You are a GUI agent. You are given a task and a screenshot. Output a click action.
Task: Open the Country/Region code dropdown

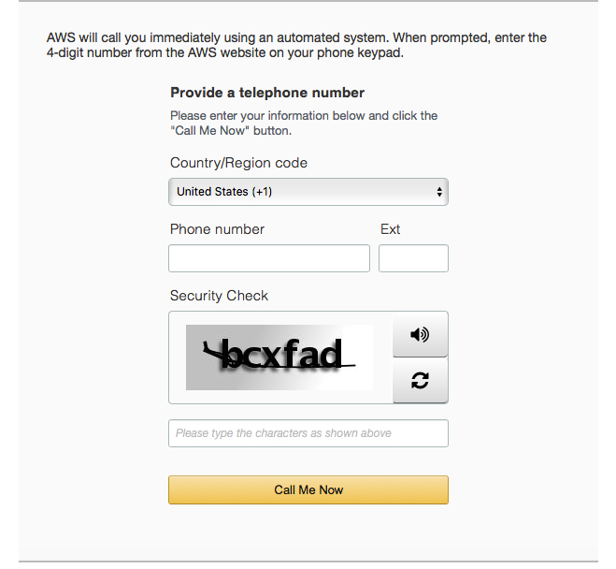click(x=308, y=192)
